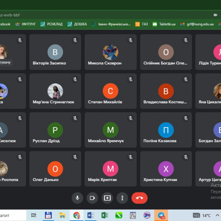Open the floppy disk app in taskbar

48,215
